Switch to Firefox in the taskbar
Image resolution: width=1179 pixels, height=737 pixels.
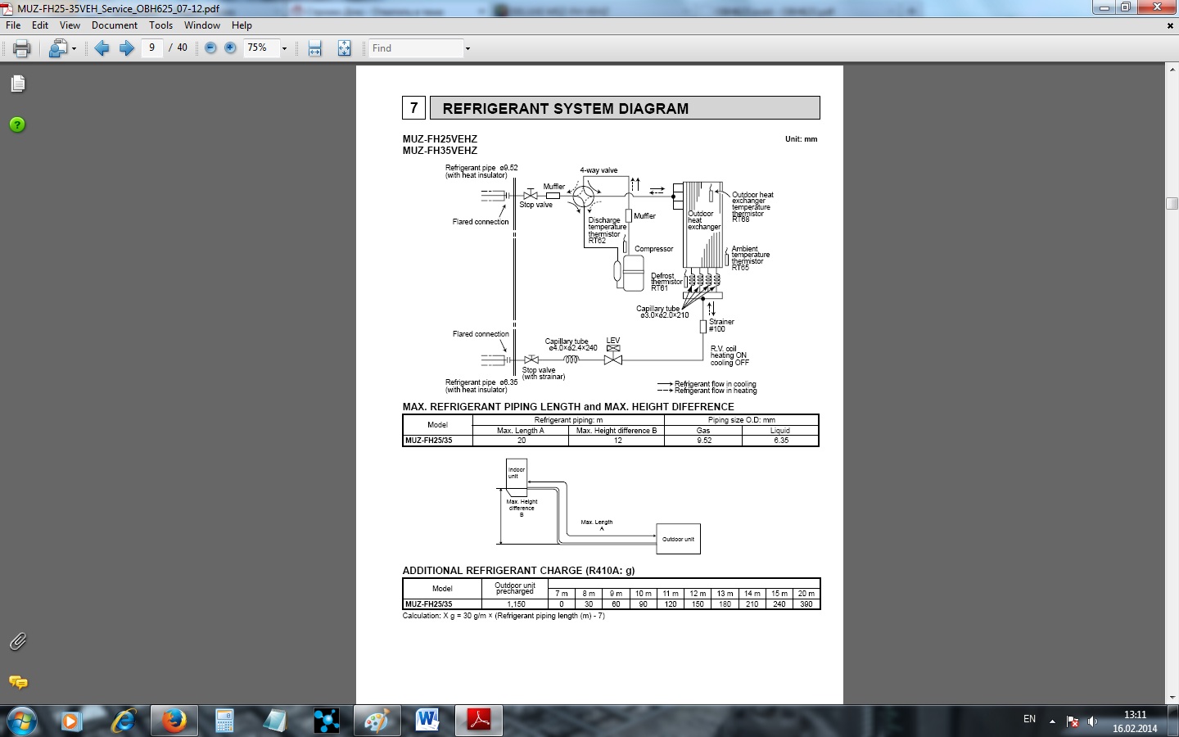(174, 721)
